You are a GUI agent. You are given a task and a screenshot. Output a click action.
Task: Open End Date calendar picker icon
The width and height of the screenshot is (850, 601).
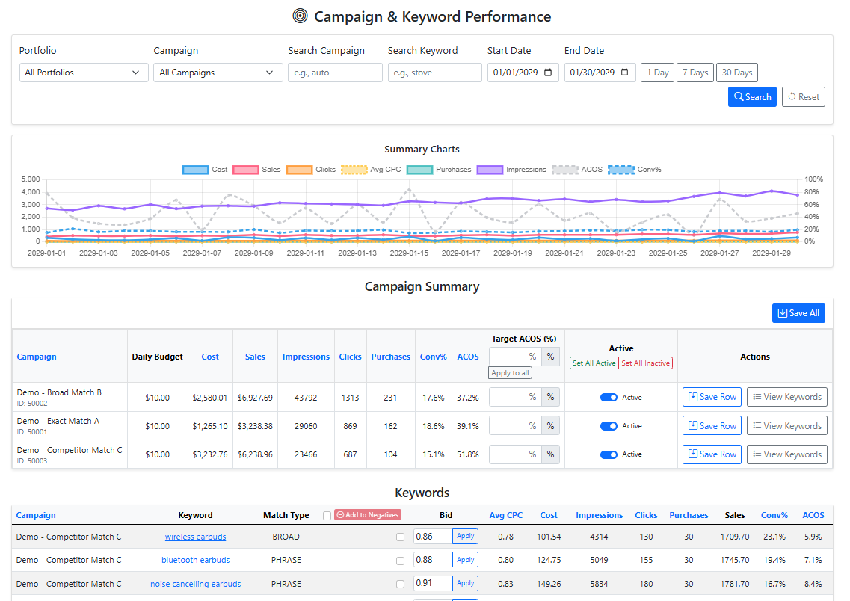pos(625,73)
